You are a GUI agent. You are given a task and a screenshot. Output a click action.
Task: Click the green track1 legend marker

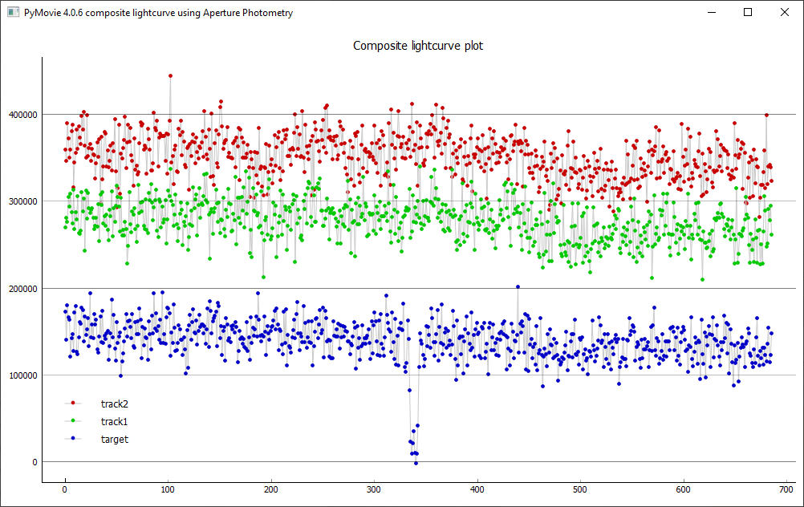[73, 420]
